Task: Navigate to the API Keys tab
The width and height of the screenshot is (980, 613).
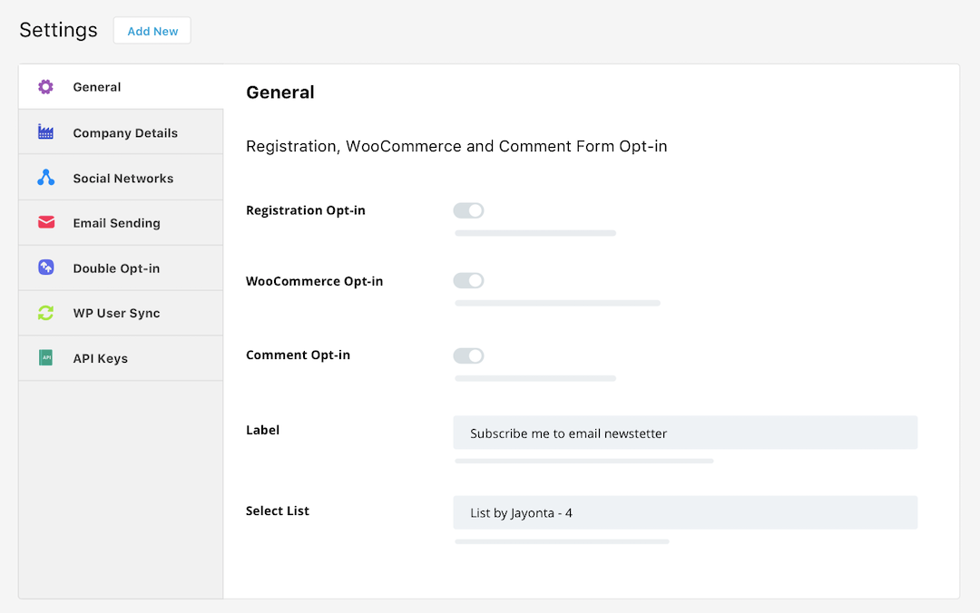Action: click(100, 359)
